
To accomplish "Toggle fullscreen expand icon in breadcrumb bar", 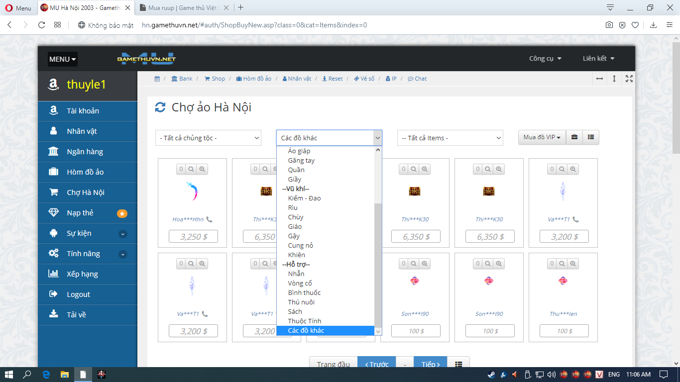I will coord(629,79).
